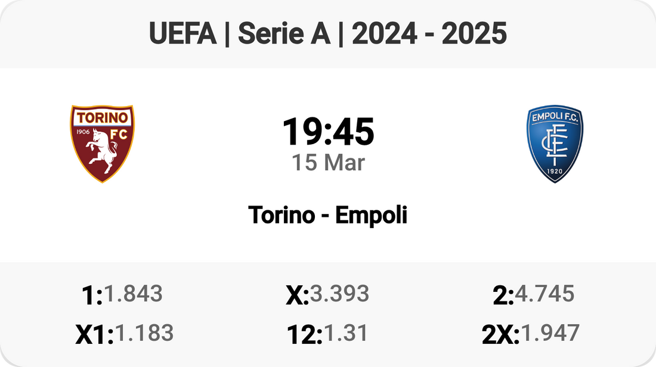The width and height of the screenshot is (656, 367).
Task: Click the bold "12:" label
Action: (x=304, y=335)
